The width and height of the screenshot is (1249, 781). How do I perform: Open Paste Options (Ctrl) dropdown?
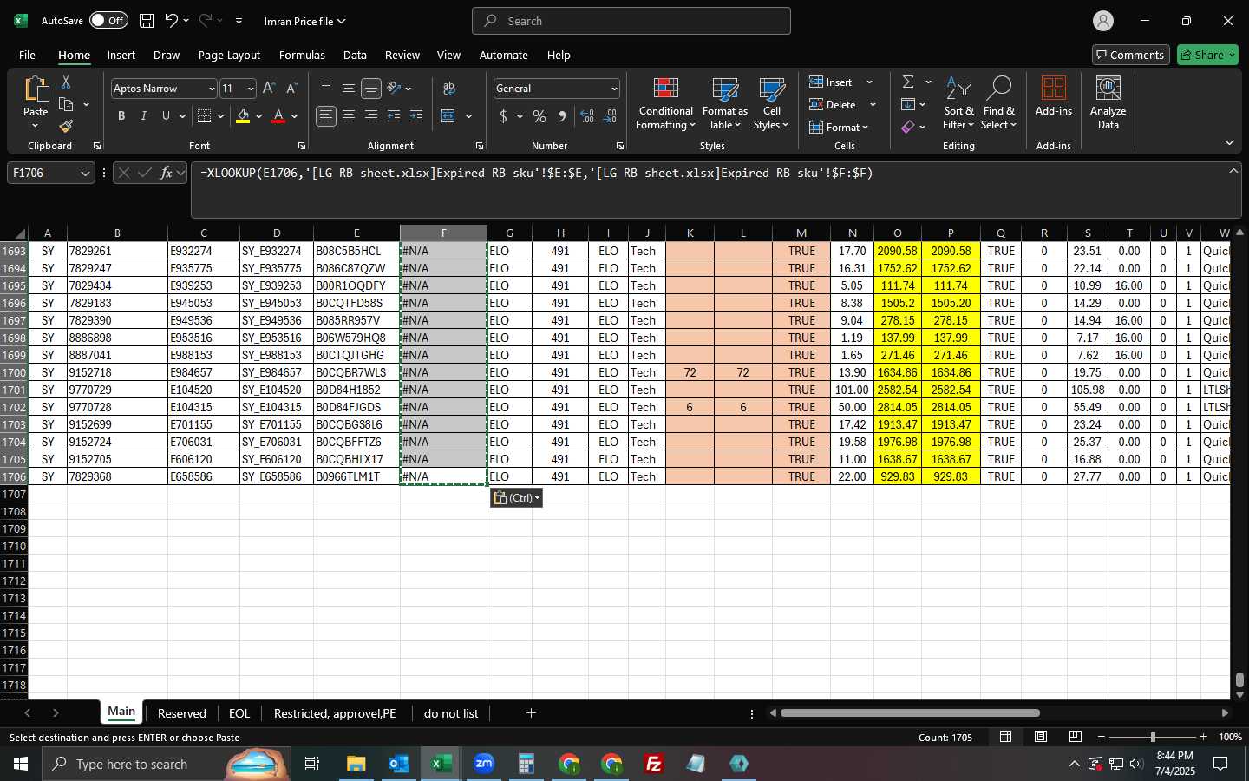point(516,497)
